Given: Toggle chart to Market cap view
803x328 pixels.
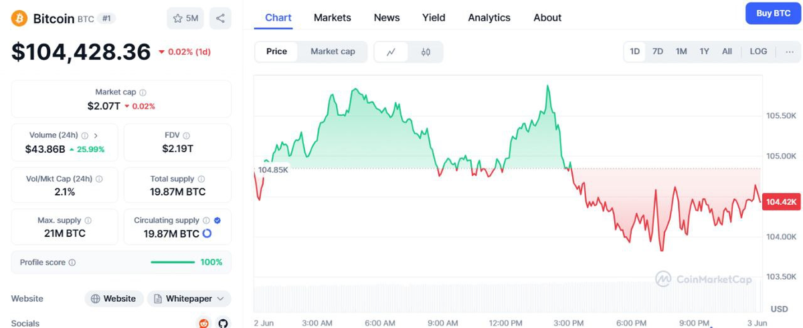Looking at the screenshot, I should pos(333,52).
